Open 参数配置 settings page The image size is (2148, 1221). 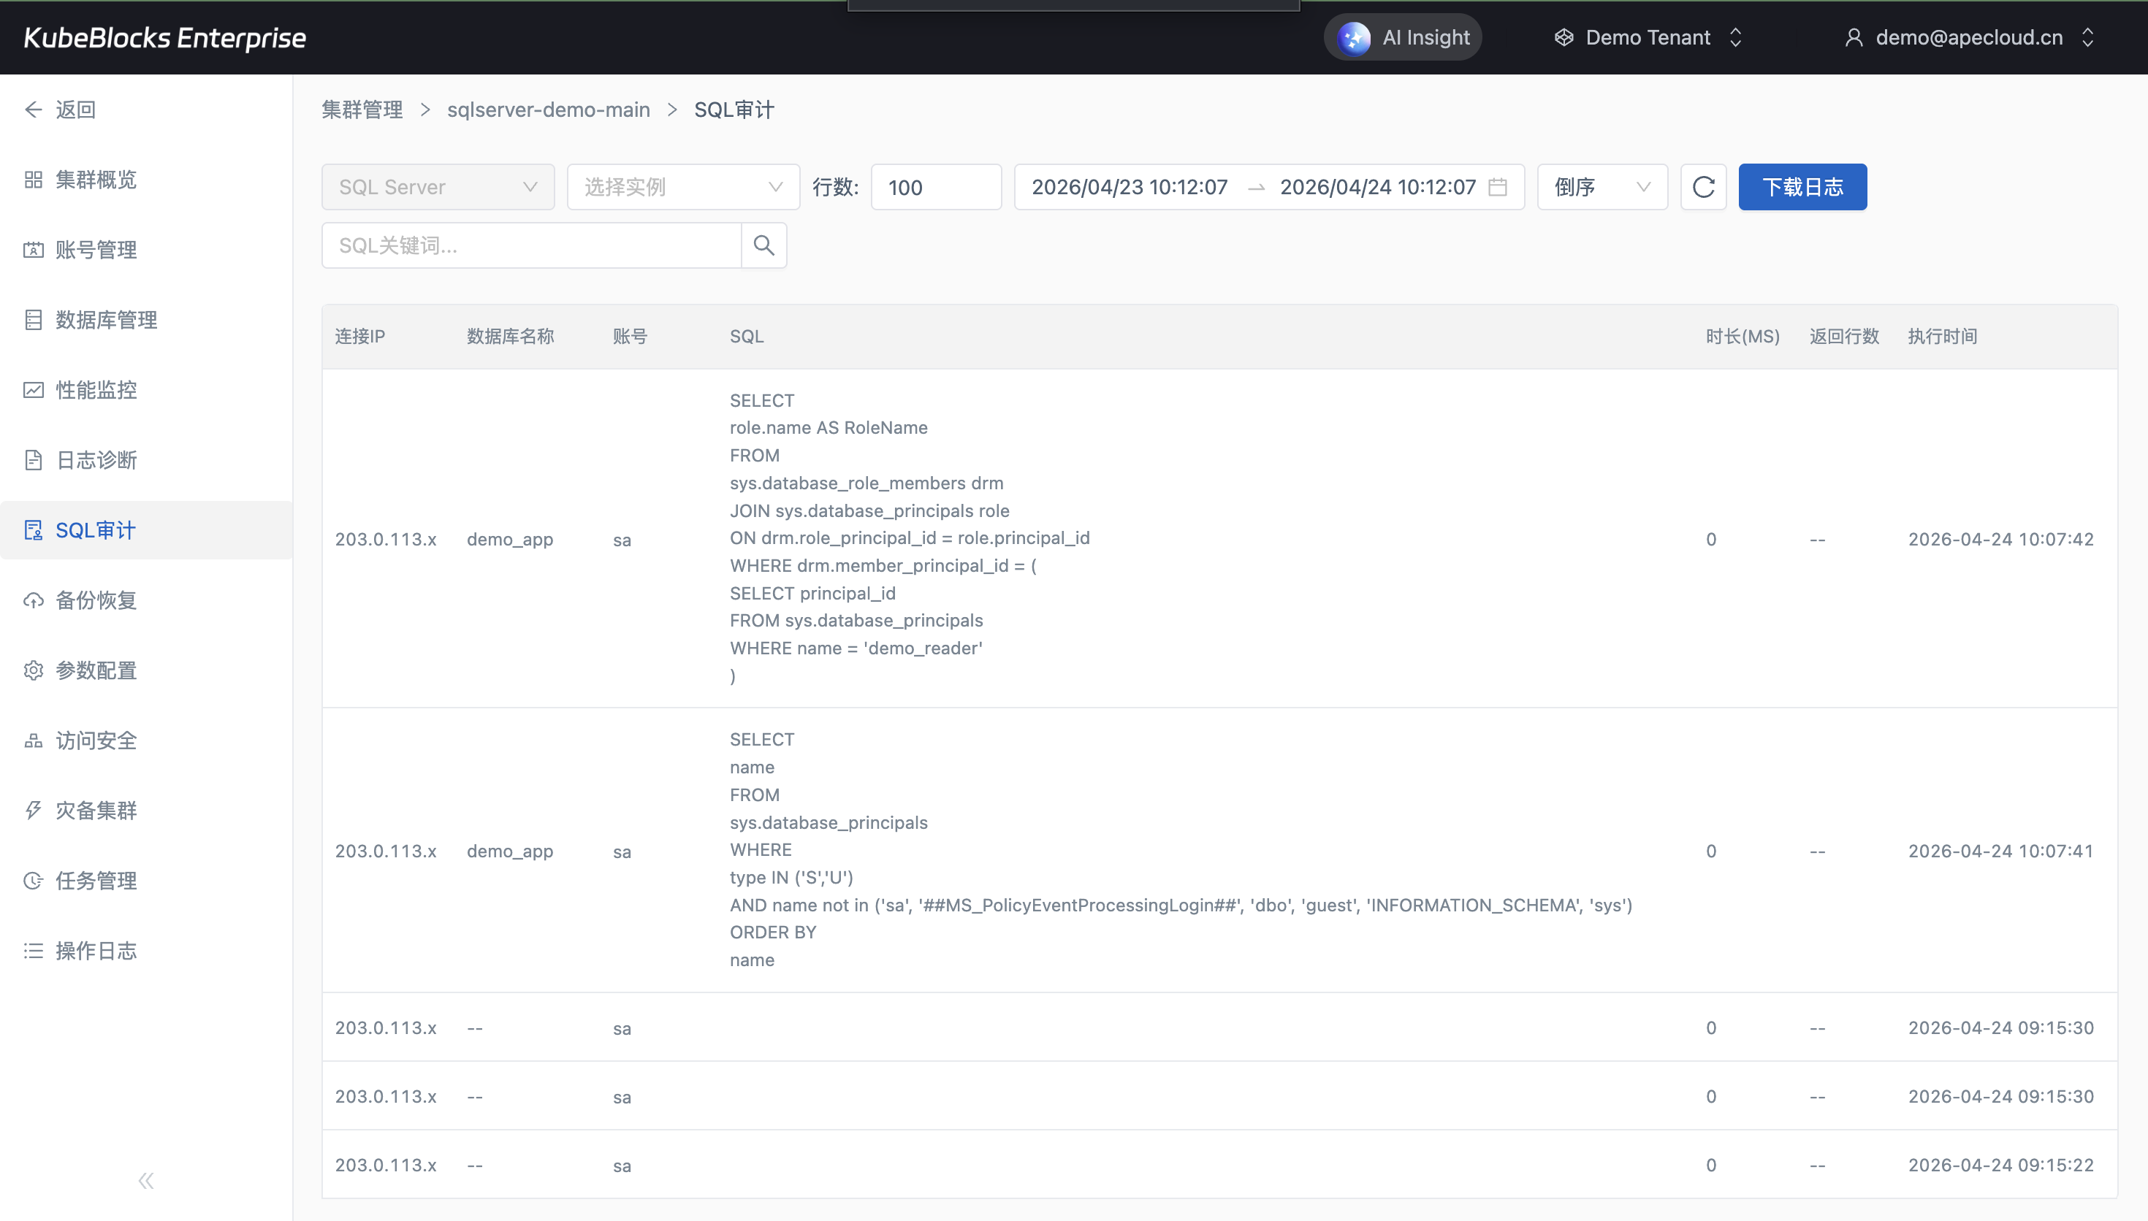(96, 670)
